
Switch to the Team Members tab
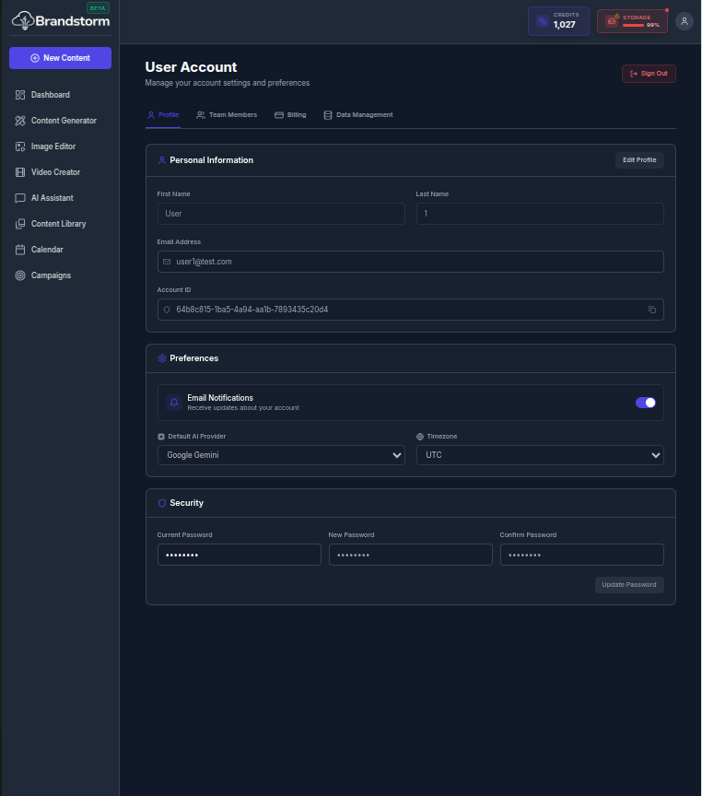(x=227, y=115)
